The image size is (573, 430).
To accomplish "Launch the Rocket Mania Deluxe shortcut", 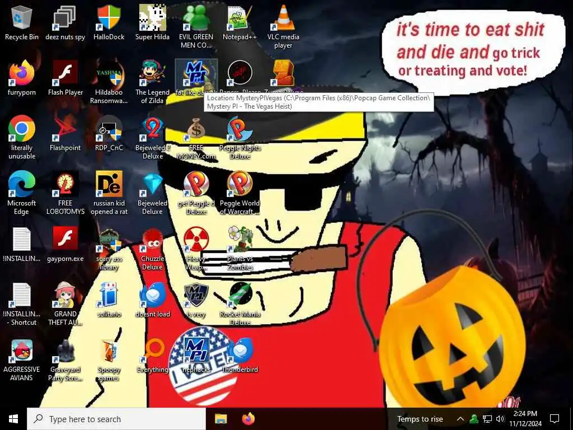I will coord(239,304).
